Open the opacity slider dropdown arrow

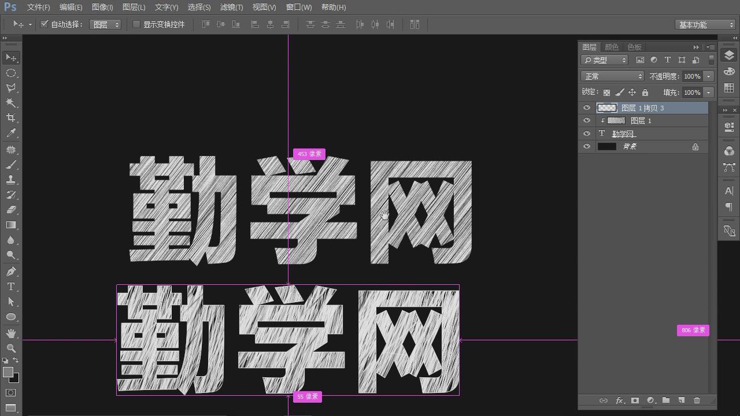(708, 76)
